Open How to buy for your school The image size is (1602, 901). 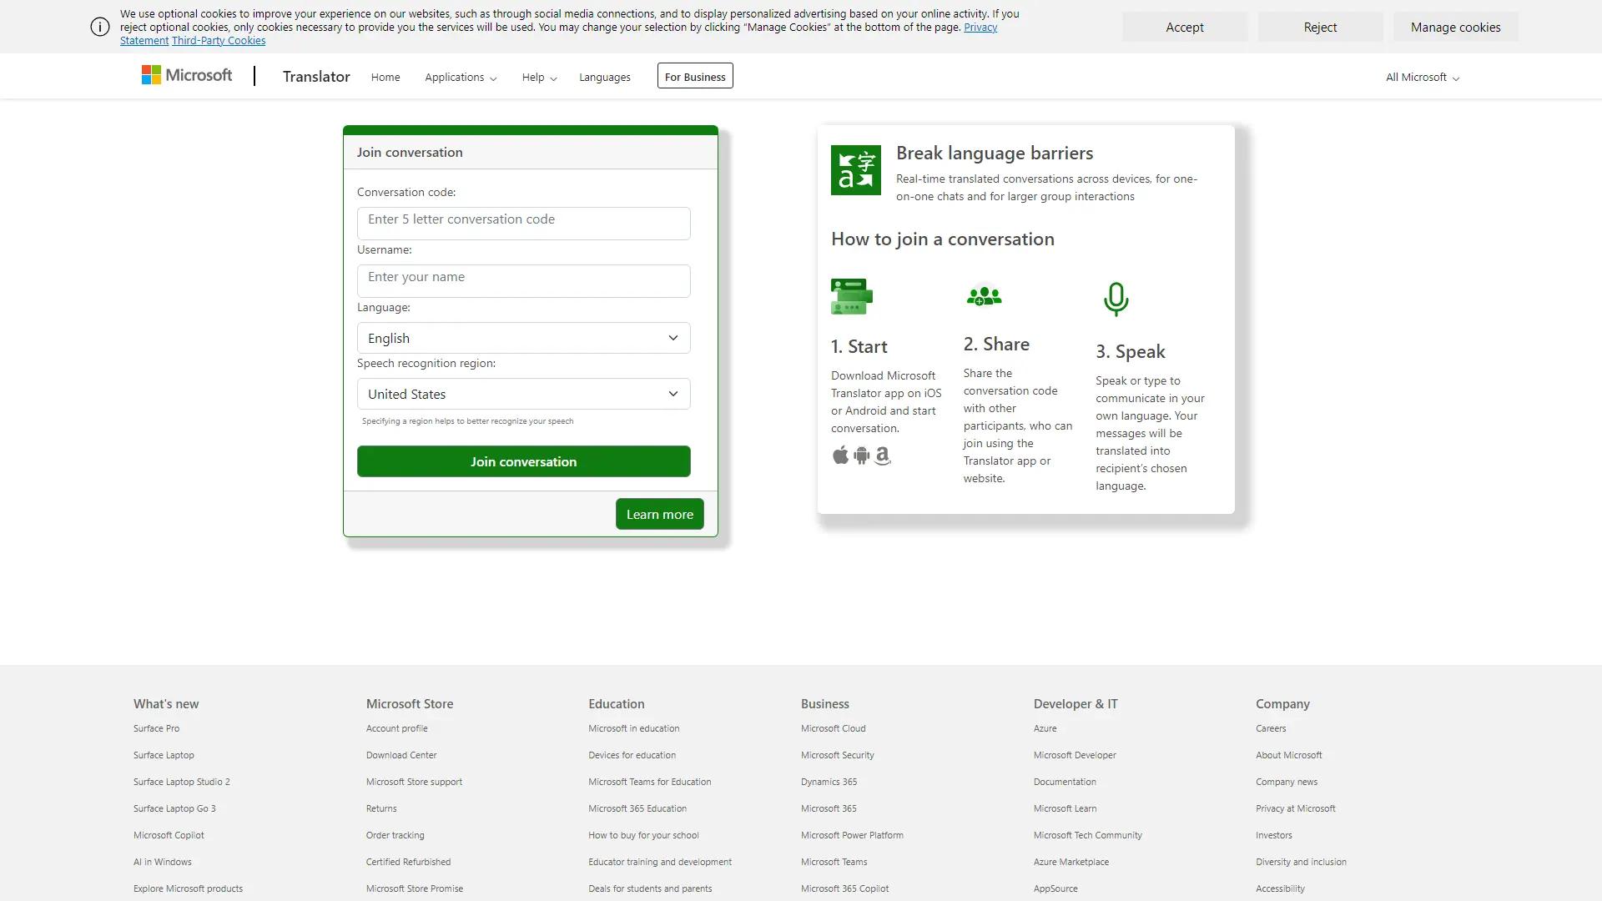pyautogui.click(x=644, y=835)
